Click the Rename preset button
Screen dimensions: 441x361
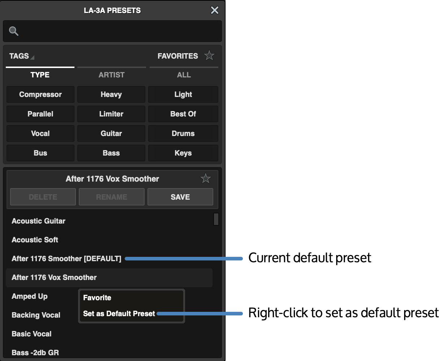112,197
